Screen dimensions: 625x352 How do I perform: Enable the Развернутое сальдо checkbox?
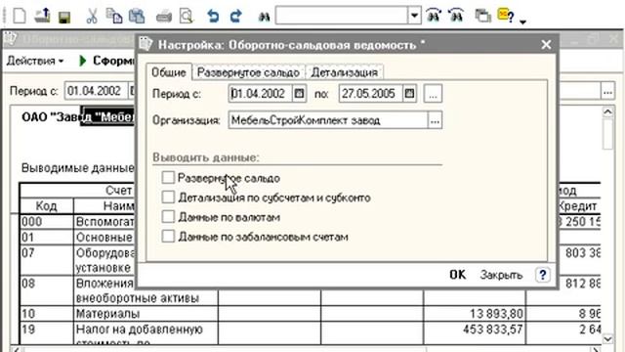point(168,177)
